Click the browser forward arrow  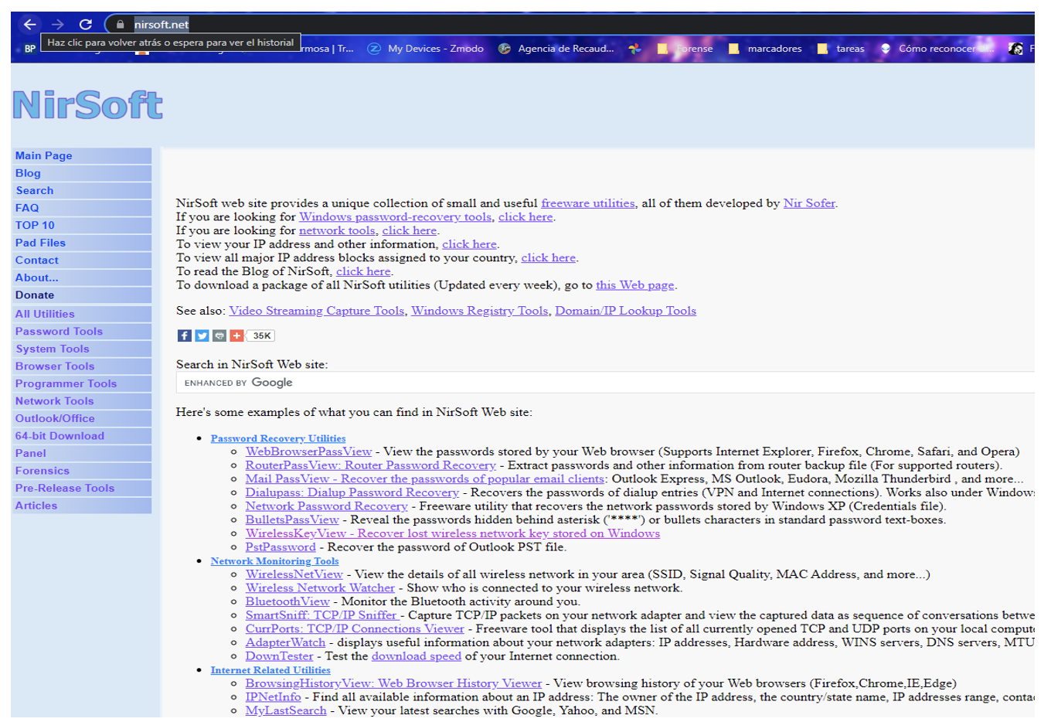[57, 24]
